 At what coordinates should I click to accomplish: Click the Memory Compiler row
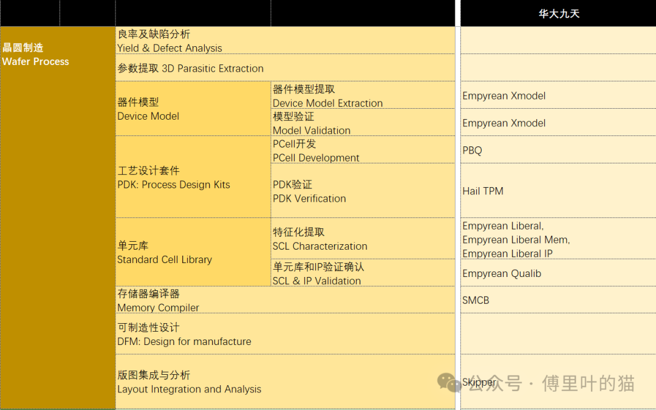tap(159, 301)
